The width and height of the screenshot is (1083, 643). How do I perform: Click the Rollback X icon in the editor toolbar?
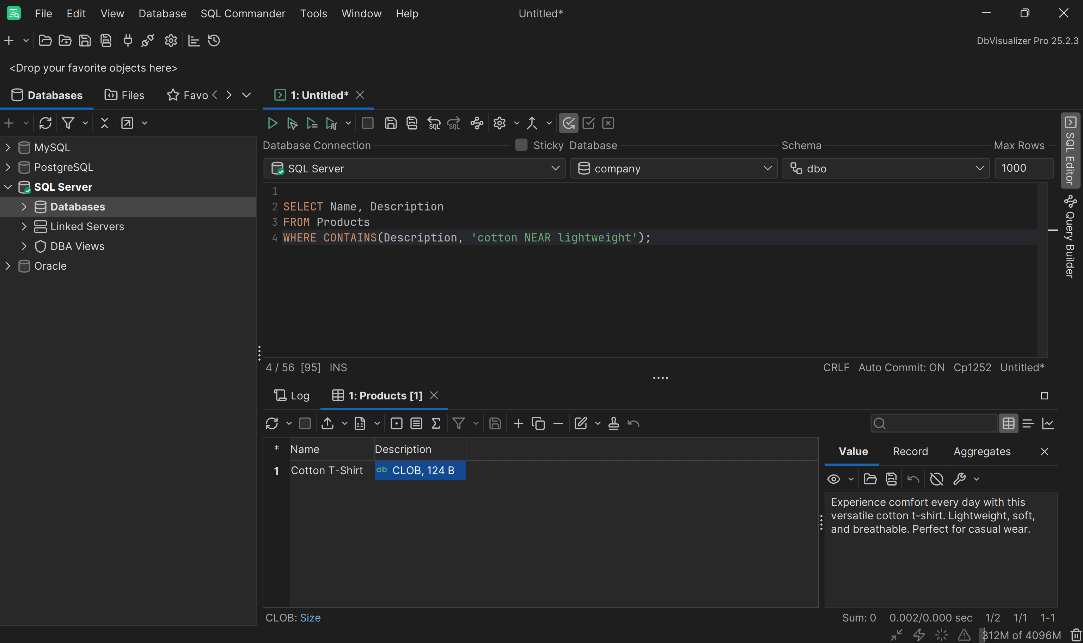[x=608, y=123]
